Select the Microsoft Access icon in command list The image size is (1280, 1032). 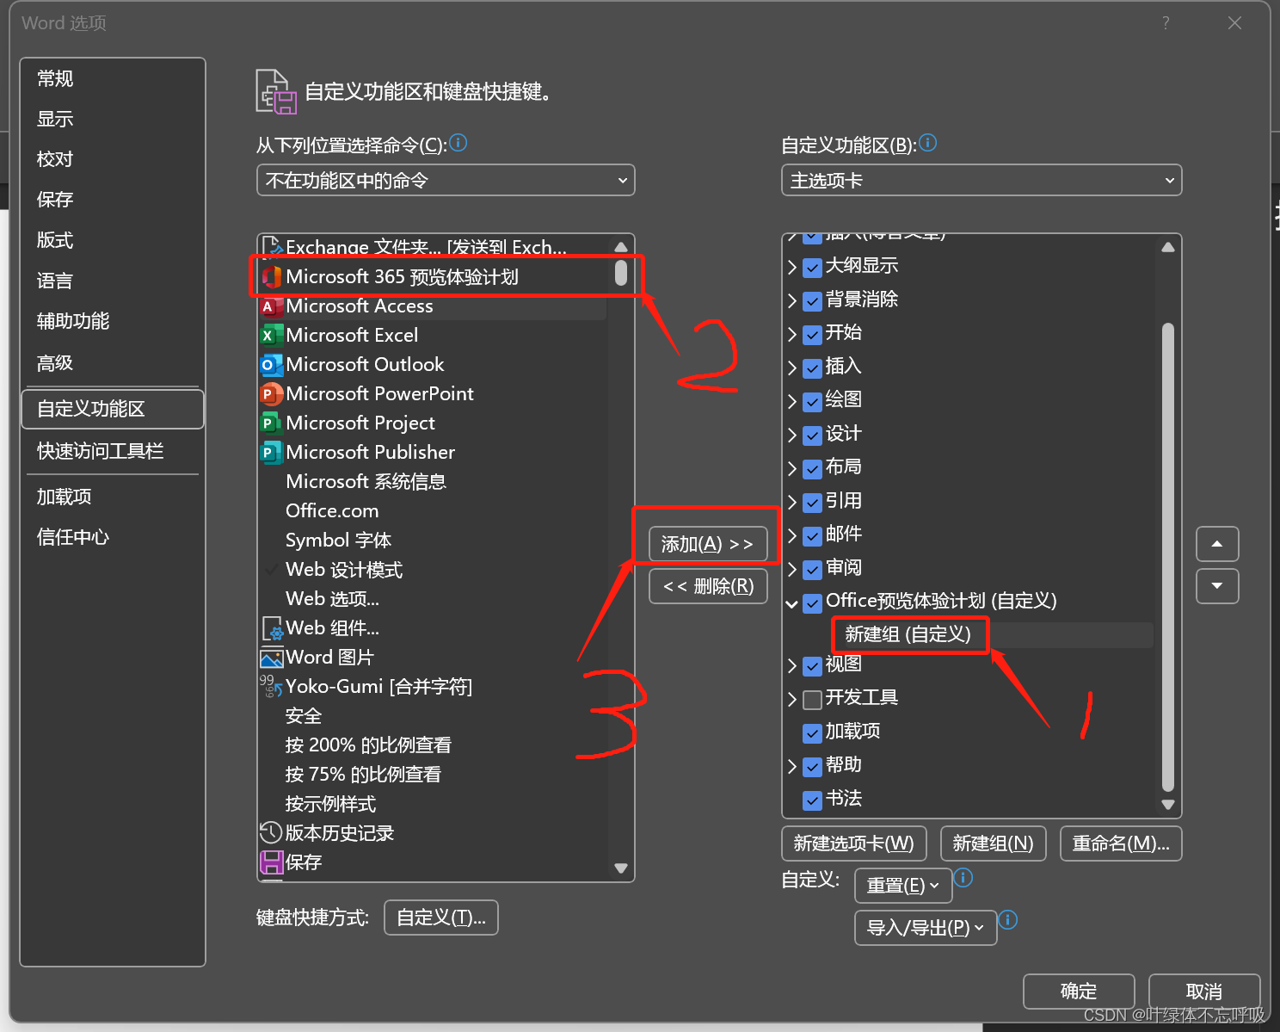tap(271, 306)
